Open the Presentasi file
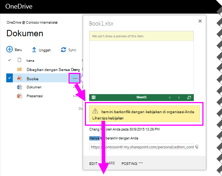222x176 pixels. click(35, 96)
